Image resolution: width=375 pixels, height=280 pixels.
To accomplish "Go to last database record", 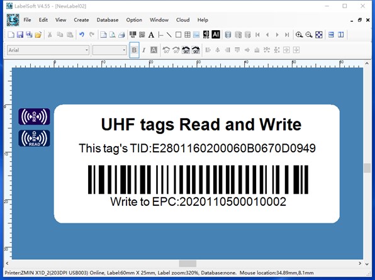I will [x=287, y=35].
